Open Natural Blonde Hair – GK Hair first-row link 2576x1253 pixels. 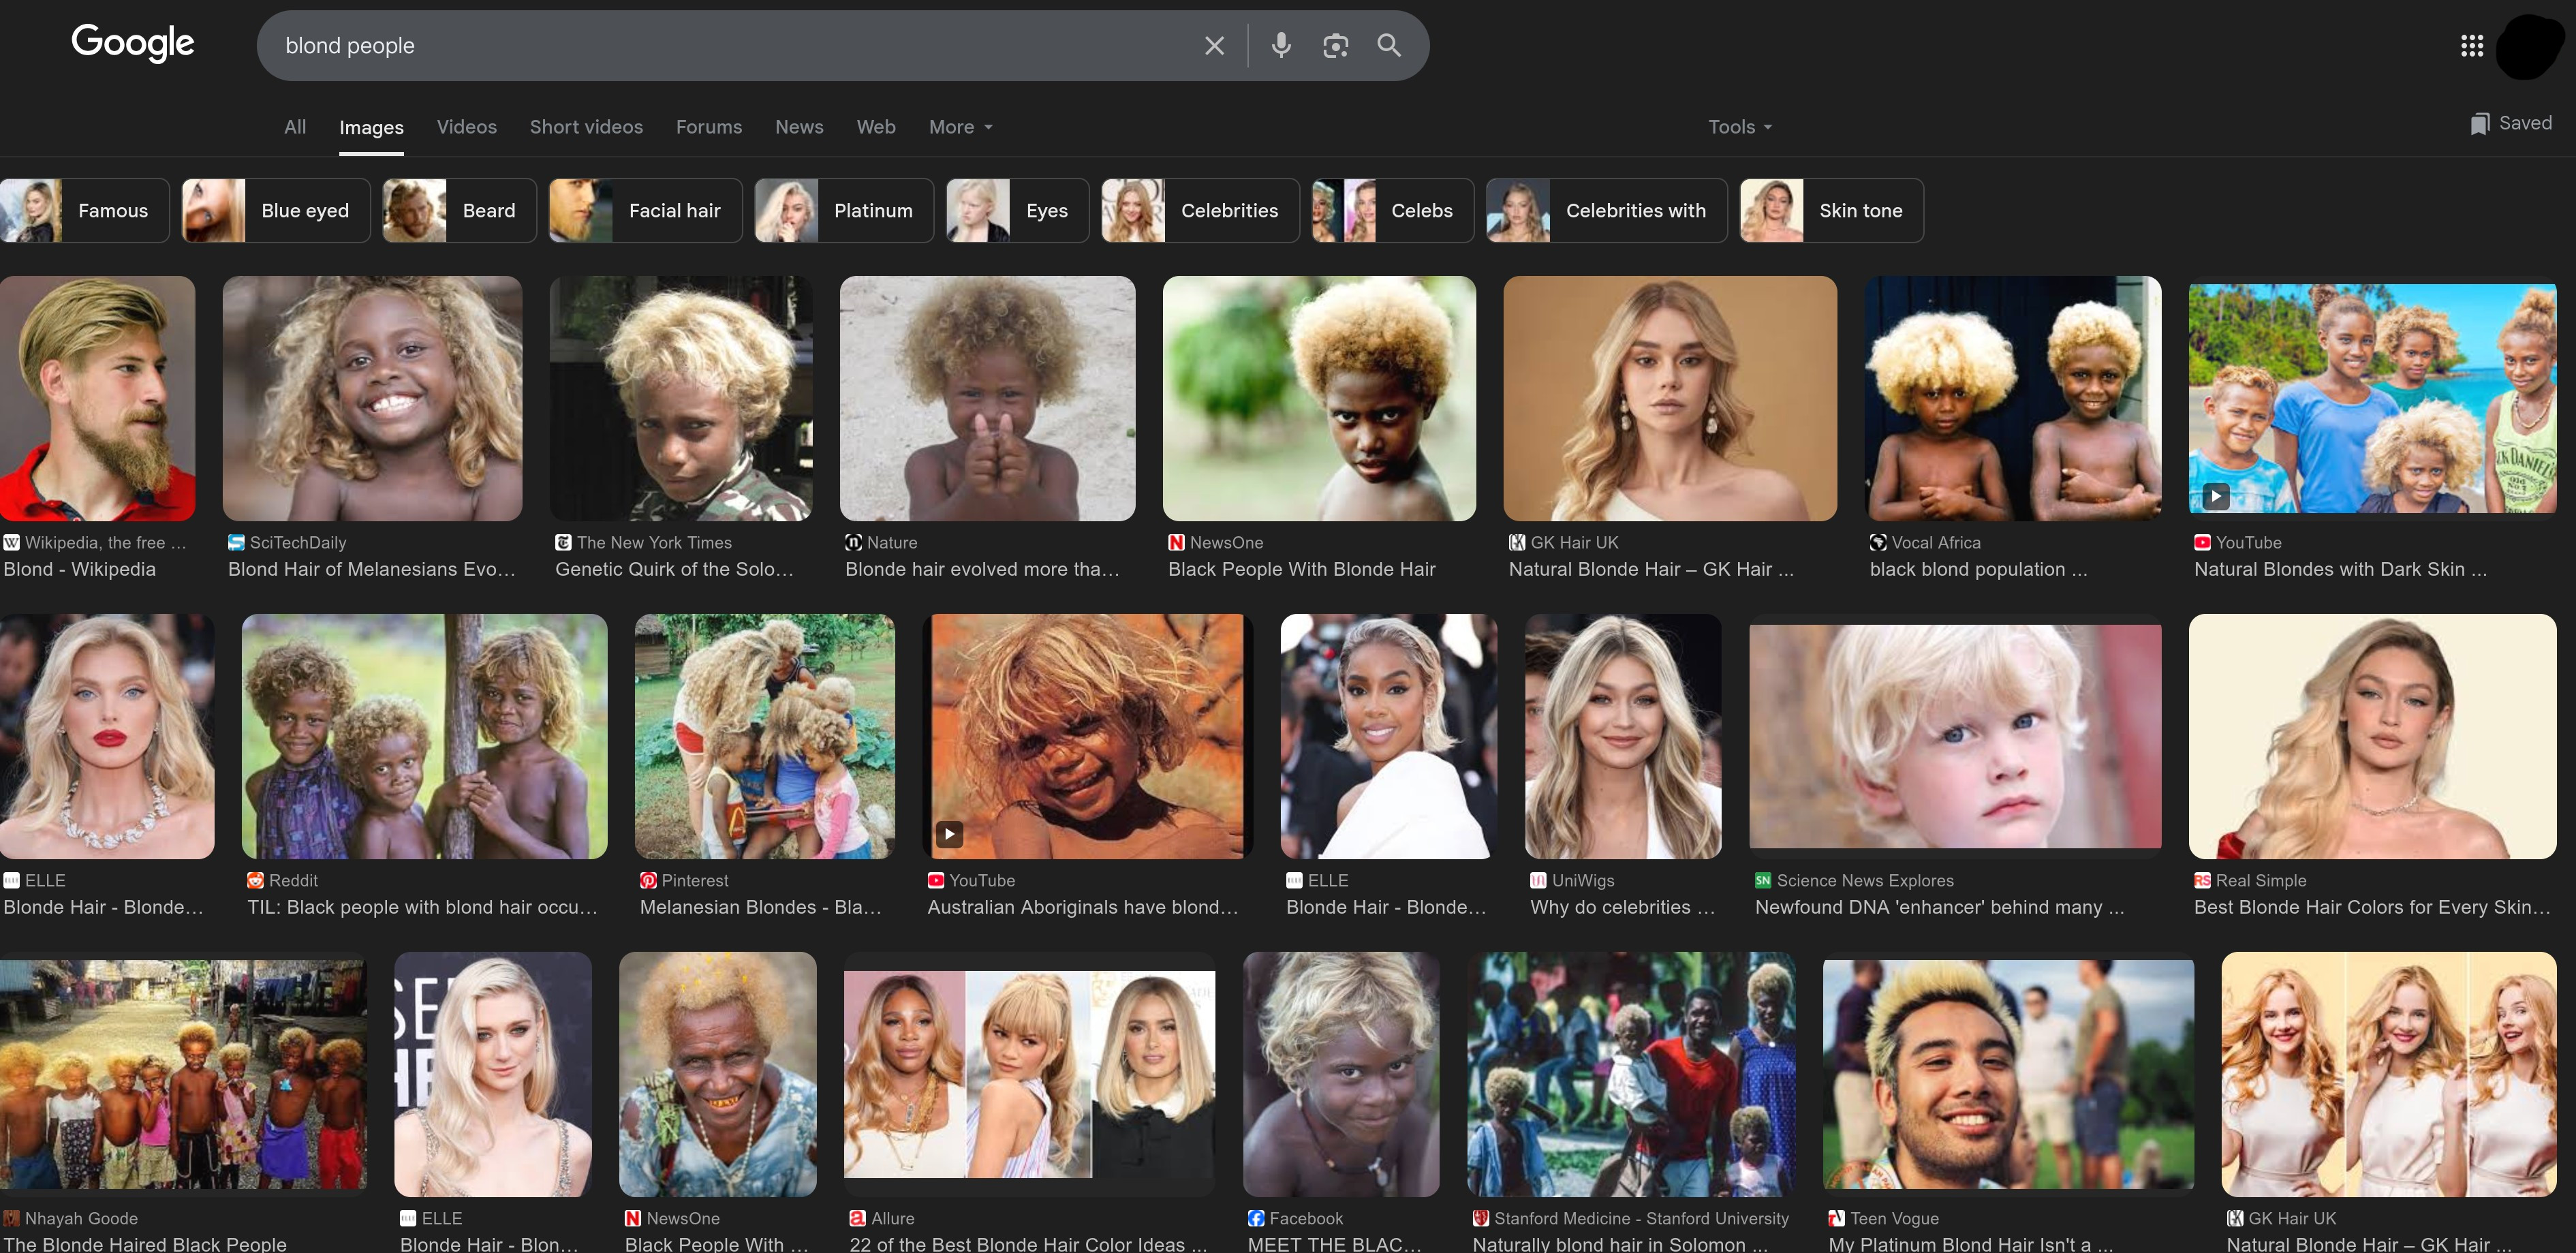click(x=1651, y=569)
